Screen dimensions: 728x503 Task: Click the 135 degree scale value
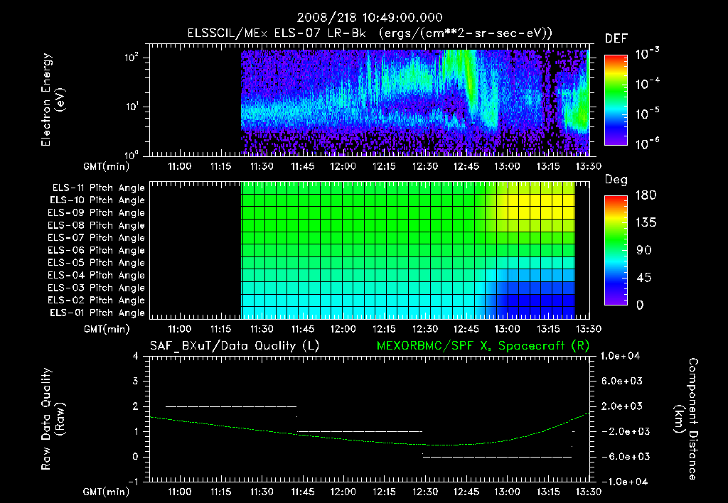pyautogui.click(x=646, y=222)
